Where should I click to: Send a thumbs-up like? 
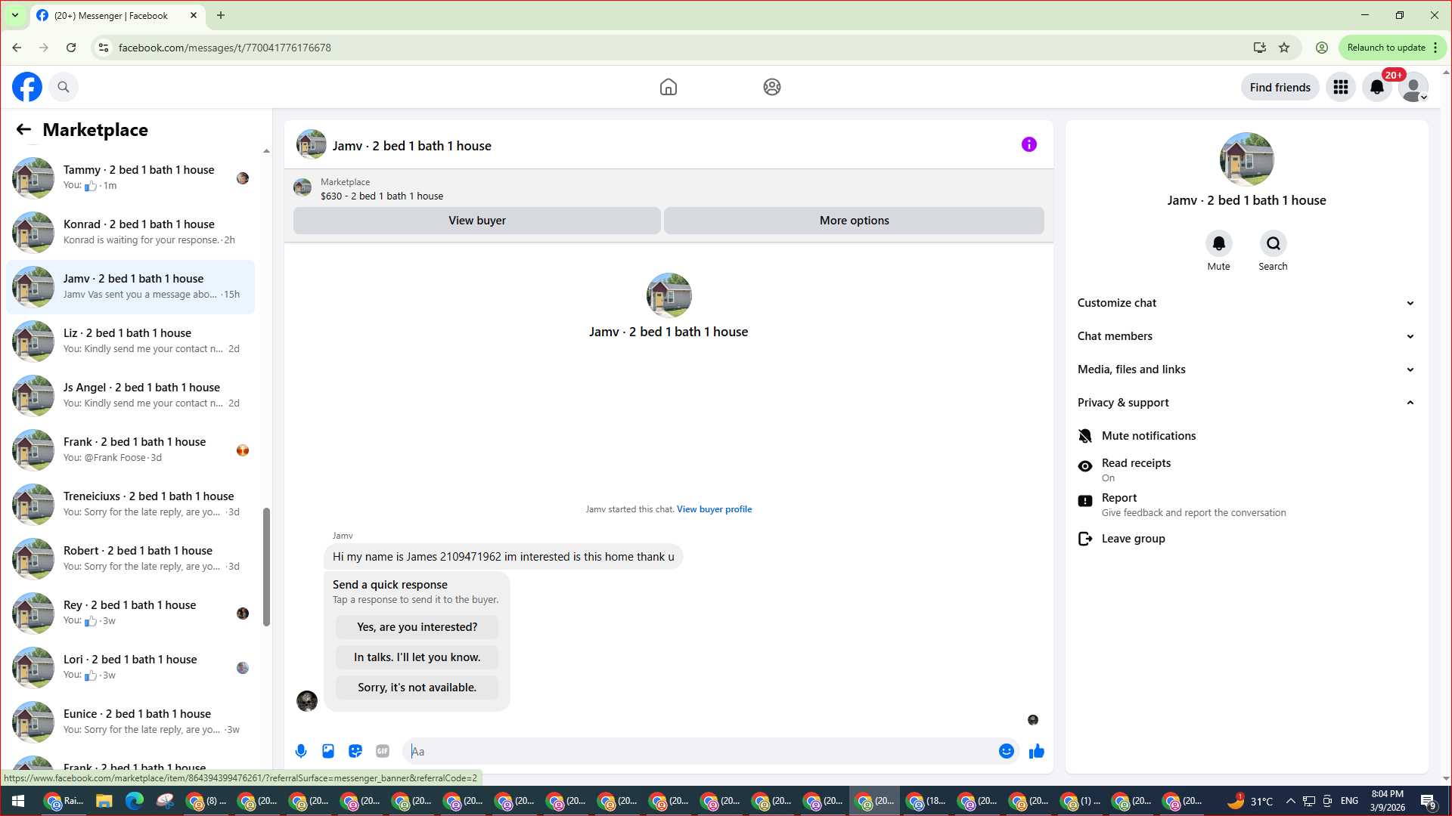pos(1037,751)
